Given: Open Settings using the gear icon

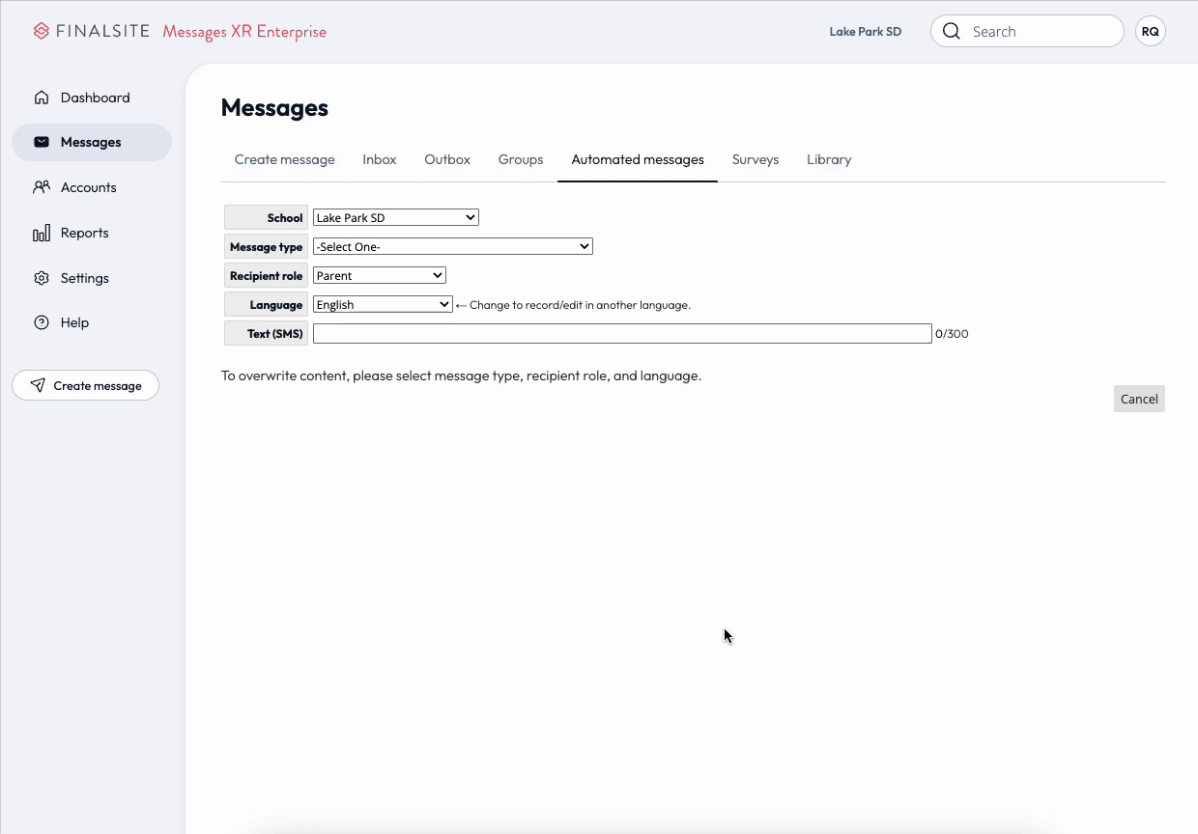Looking at the screenshot, I should [41, 277].
